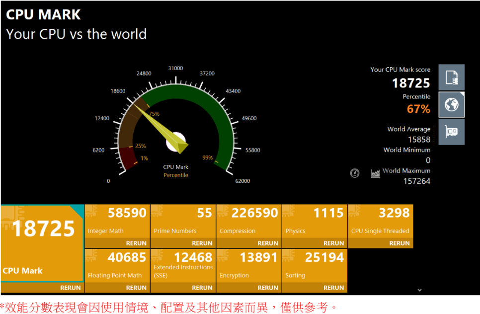Screen dimensions: 480x314
Task: Click the chip icon on Floating Point Math tile
Action: (x=91, y=256)
